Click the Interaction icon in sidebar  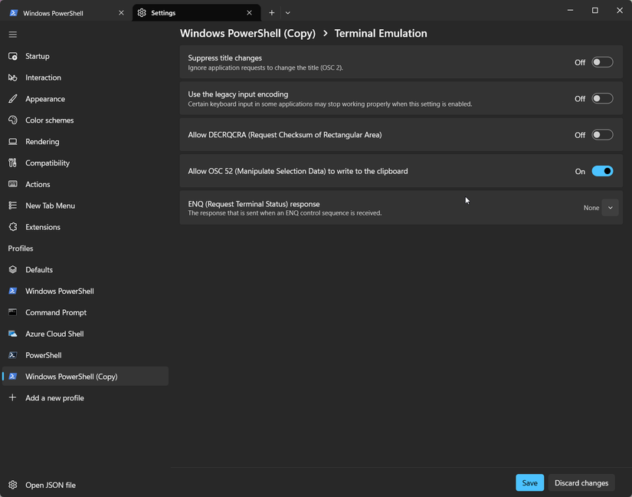[13, 77]
